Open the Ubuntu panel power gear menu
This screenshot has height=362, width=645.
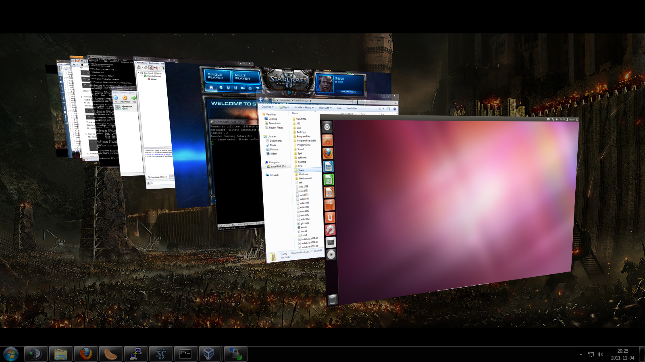tap(577, 119)
